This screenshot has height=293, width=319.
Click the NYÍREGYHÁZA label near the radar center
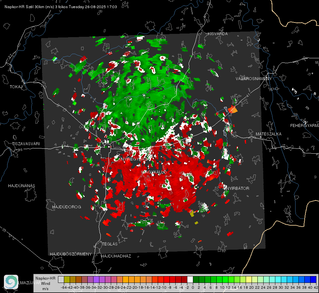tap(134, 159)
